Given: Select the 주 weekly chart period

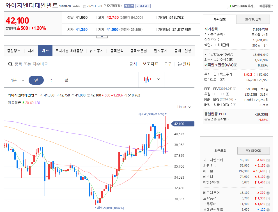Looking at the screenshot, I should click(51, 80).
